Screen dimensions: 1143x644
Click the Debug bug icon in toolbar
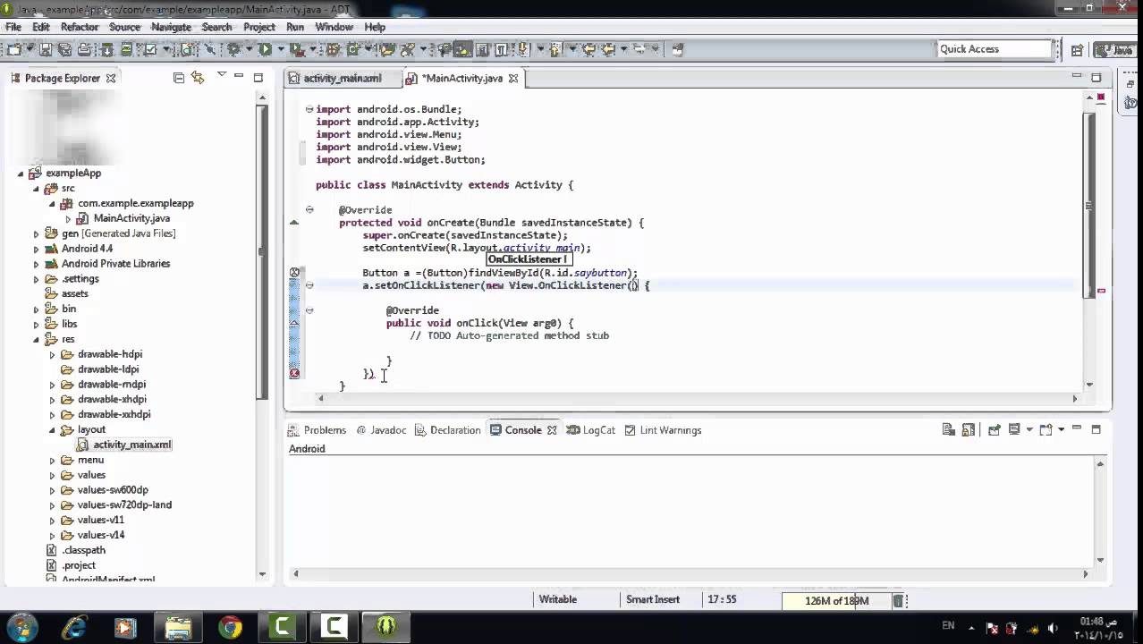click(233, 49)
